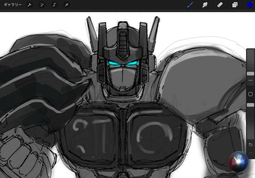Open the blue active color picker

[x=250, y=5]
